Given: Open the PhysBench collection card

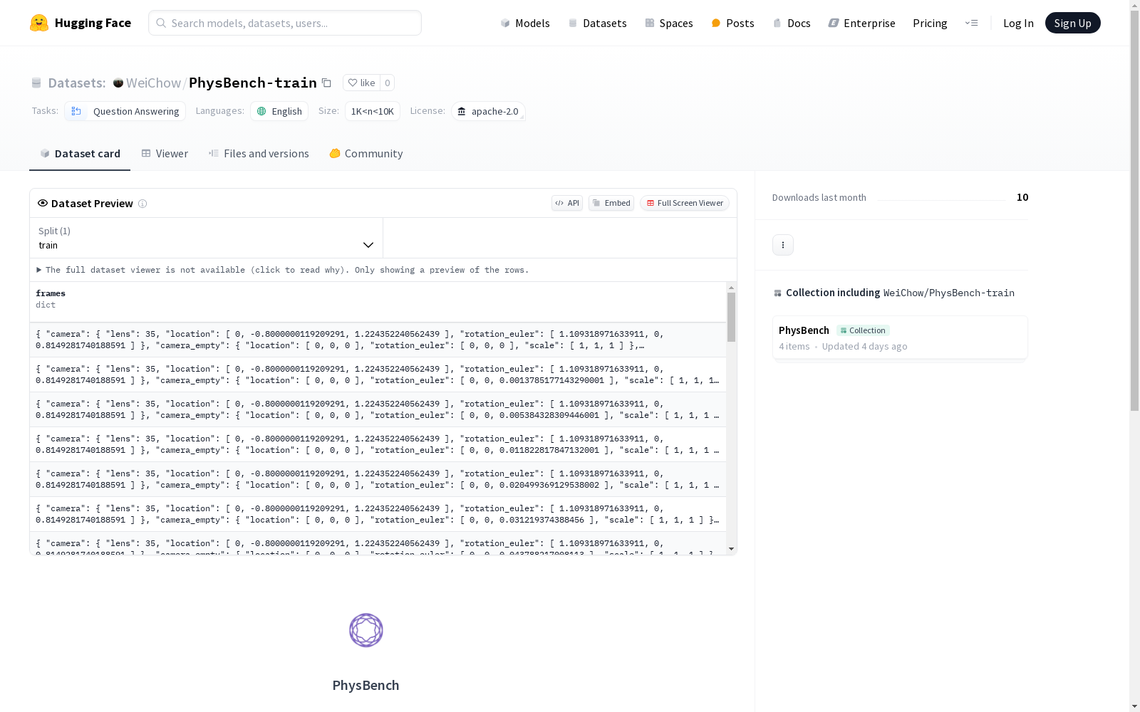Looking at the screenshot, I should click(x=900, y=337).
